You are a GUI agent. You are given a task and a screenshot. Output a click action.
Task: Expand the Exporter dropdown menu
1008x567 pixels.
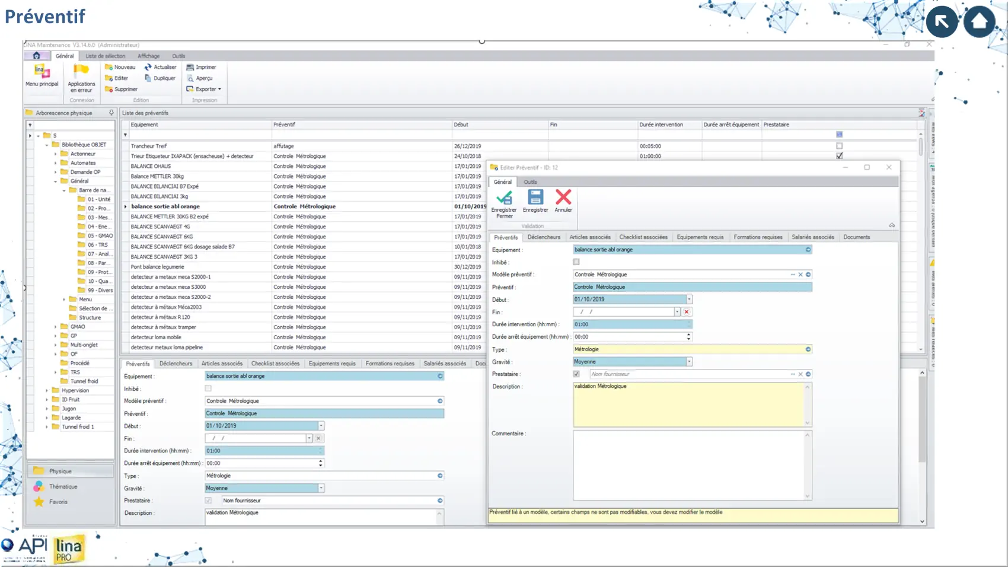pyautogui.click(x=219, y=90)
